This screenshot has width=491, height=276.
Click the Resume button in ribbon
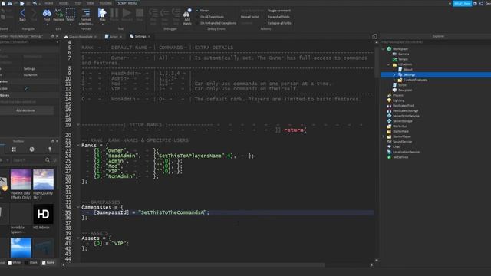click(127, 13)
